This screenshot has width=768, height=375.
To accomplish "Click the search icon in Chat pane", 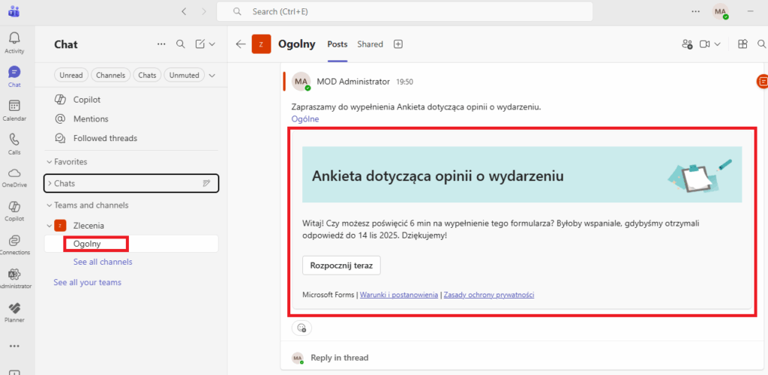I will click(x=180, y=44).
